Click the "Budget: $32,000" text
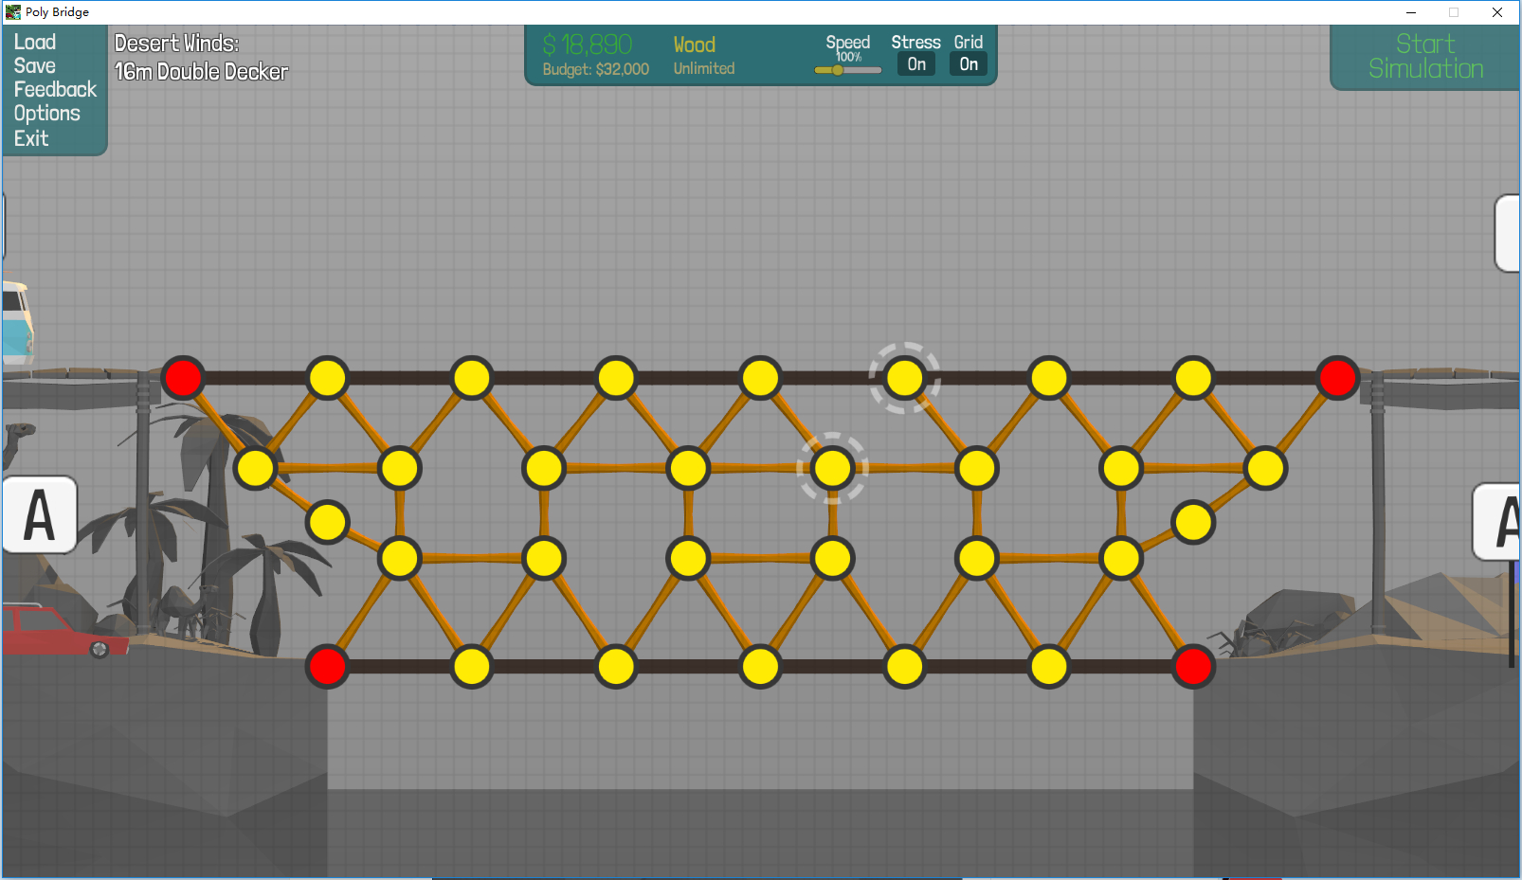The width and height of the screenshot is (1522, 880). coord(596,69)
